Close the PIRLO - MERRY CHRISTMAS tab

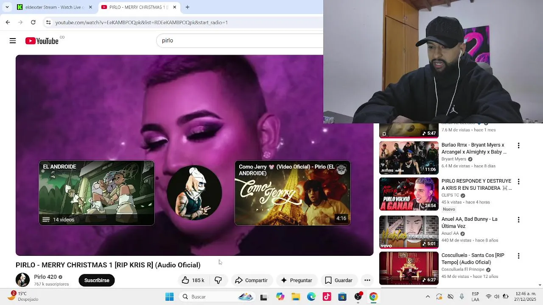(x=174, y=7)
